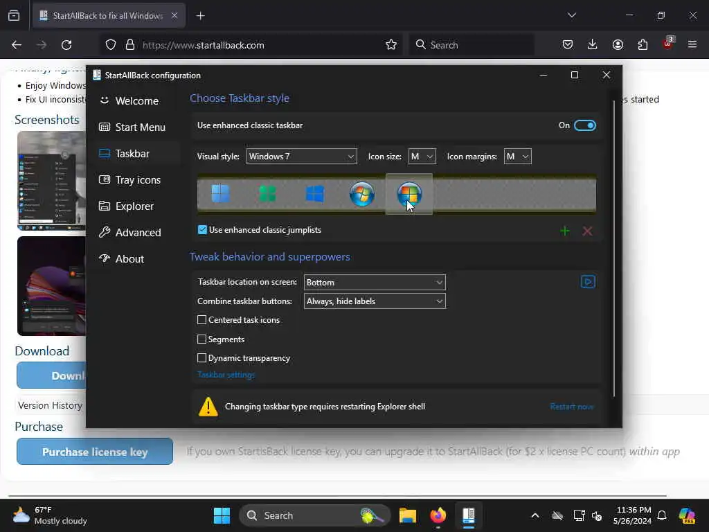Click Taskbar settings link
Screen dimensions: 709x532
pyautogui.click(x=226, y=375)
